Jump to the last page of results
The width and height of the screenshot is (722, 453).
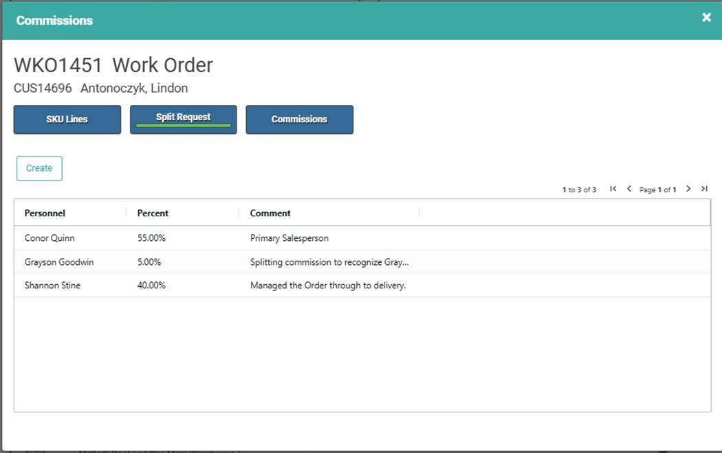pyautogui.click(x=704, y=189)
